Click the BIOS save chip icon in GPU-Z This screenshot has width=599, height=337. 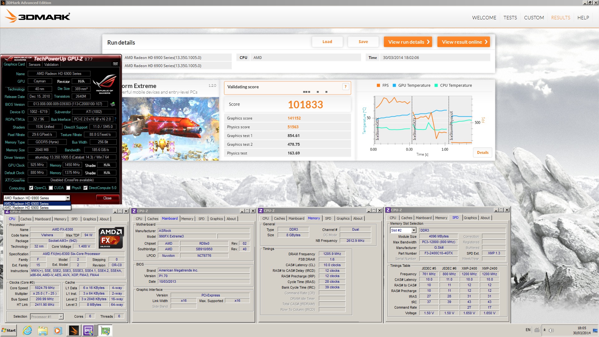pyautogui.click(x=113, y=104)
